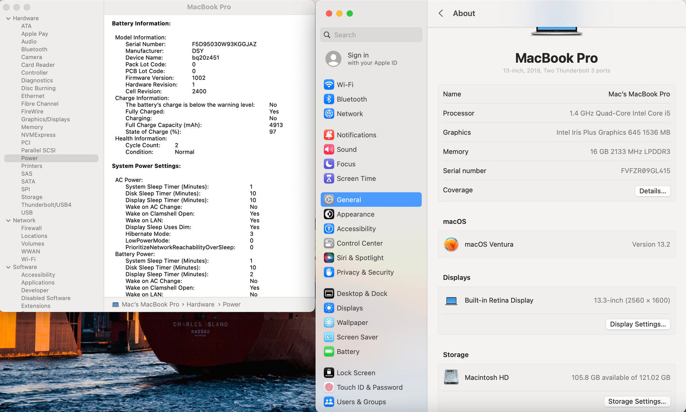Open Storage Settings button
This screenshot has height=412, width=686.
637,402
